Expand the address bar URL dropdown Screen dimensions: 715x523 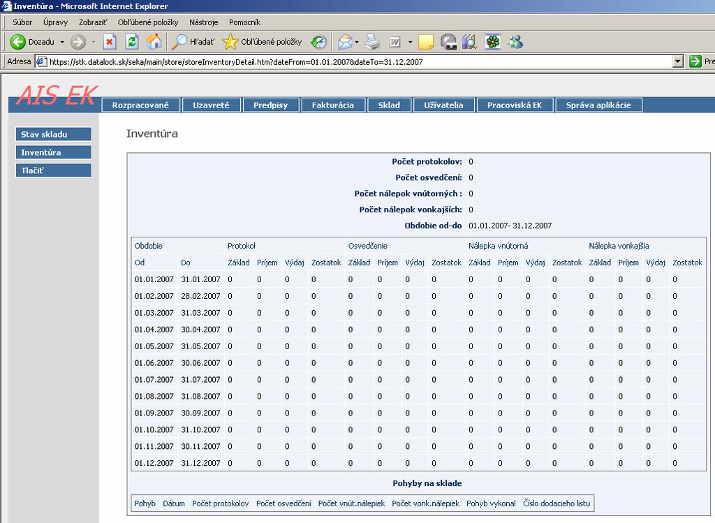(678, 61)
